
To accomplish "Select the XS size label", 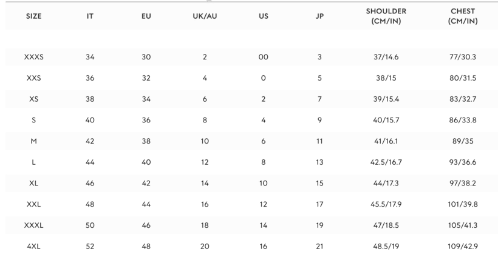I will (x=33, y=99).
